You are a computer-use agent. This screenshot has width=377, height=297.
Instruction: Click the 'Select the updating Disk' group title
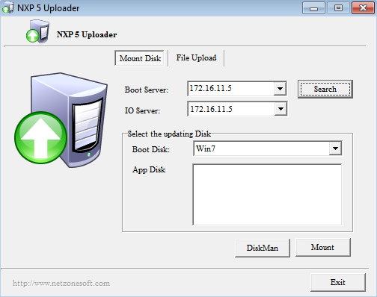pyautogui.click(x=169, y=134)
